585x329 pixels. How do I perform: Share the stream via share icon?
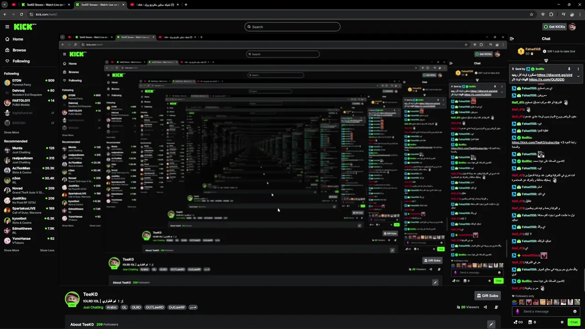click(485, 307)
